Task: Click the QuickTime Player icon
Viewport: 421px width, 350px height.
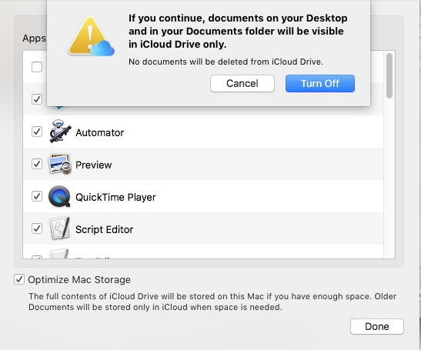Action: 59,196
